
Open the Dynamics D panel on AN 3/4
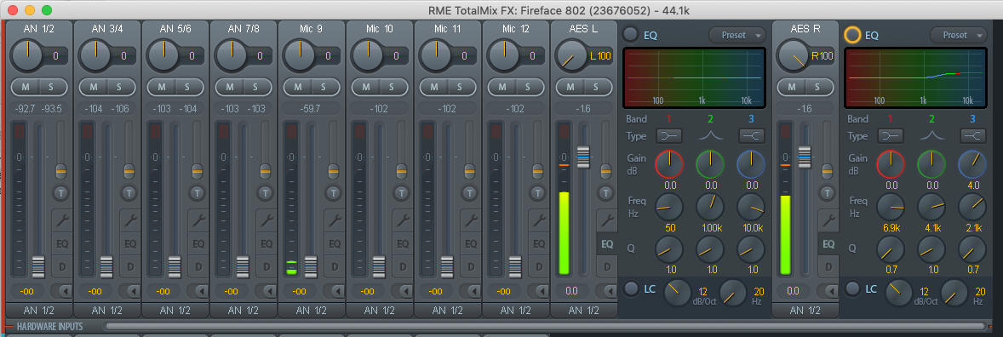[130, 266]
